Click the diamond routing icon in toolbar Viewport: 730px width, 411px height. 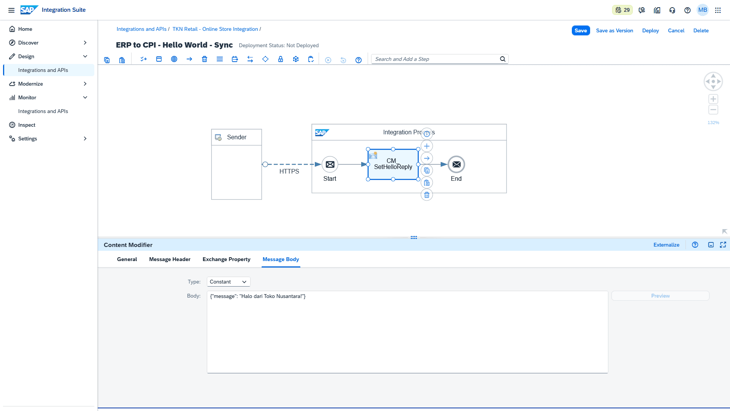[265, 59]
